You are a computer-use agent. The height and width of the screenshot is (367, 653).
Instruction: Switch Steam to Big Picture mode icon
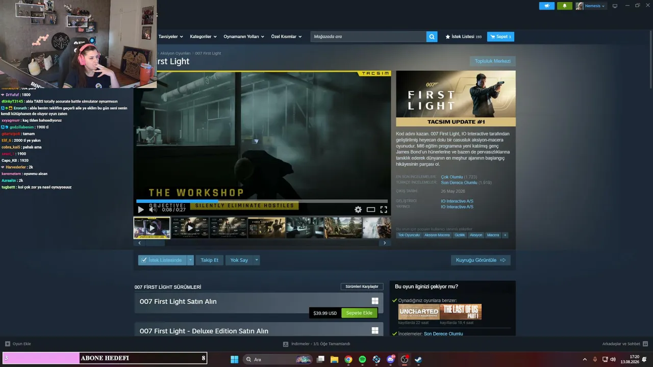615,6
